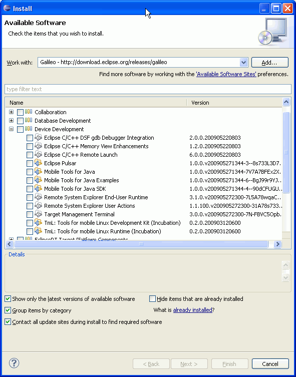The width and height of the screenshot is (296, 377).
Task: Check Eclipse C/C++ DSF gdb Debugger Integration
Action: coord(30,138)
